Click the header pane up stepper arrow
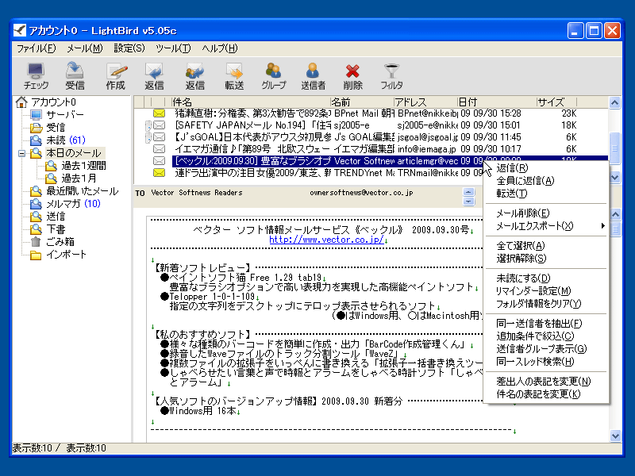This screenshot has width=635, height=476. point(468,192)
